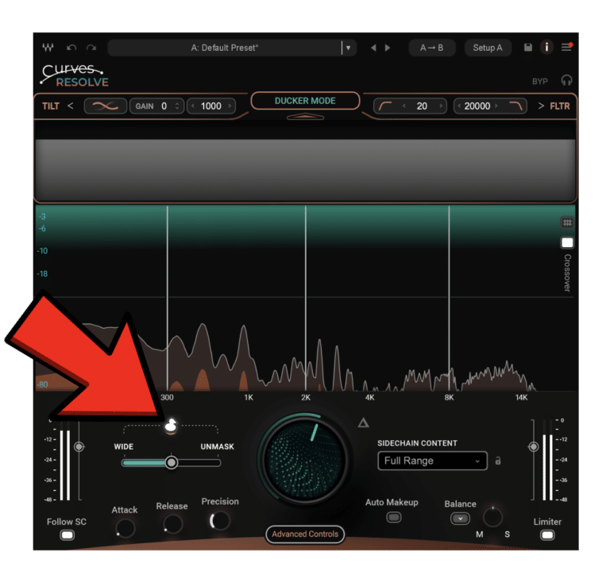The height and width of the screenshot is (579, 610).
Task: Click the WIDE label
Action: (x=124, y=446)
